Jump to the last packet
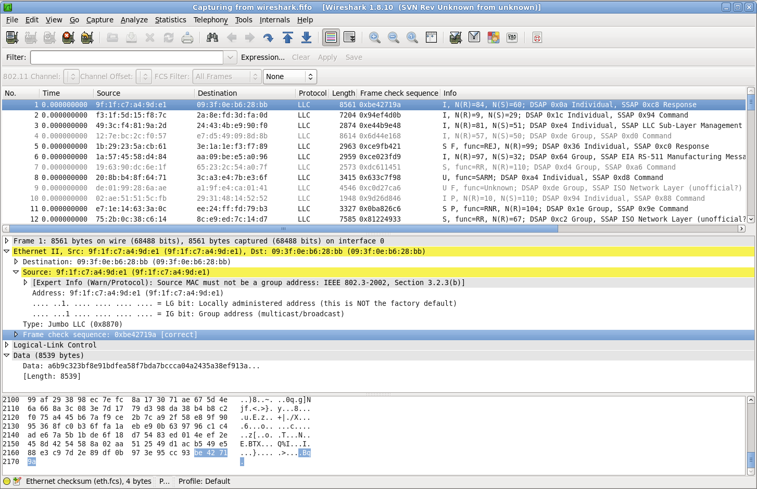757x489 pixels. coord(306,37)
